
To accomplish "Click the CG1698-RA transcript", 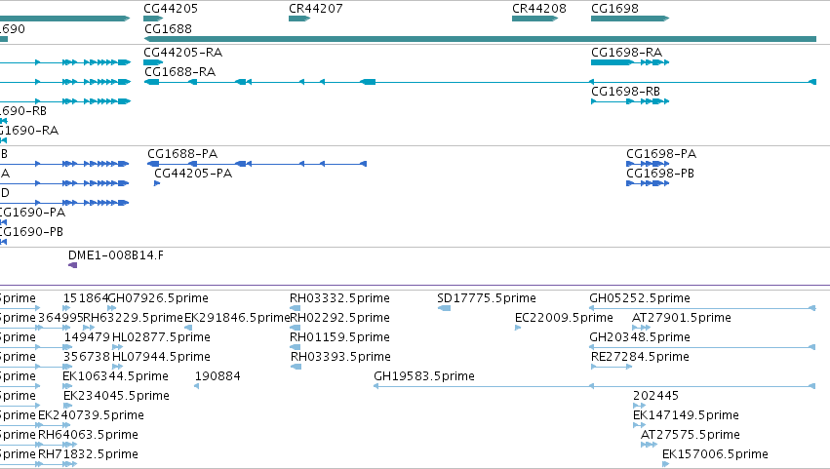I will (x=630, y=62).
